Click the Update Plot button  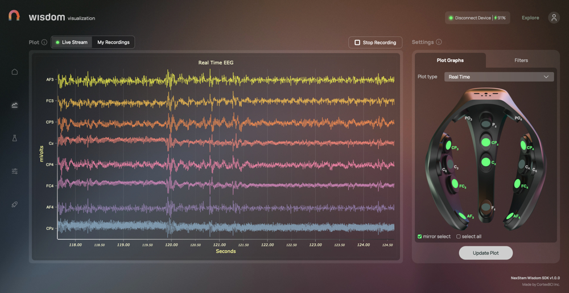[x=485, y=253]
